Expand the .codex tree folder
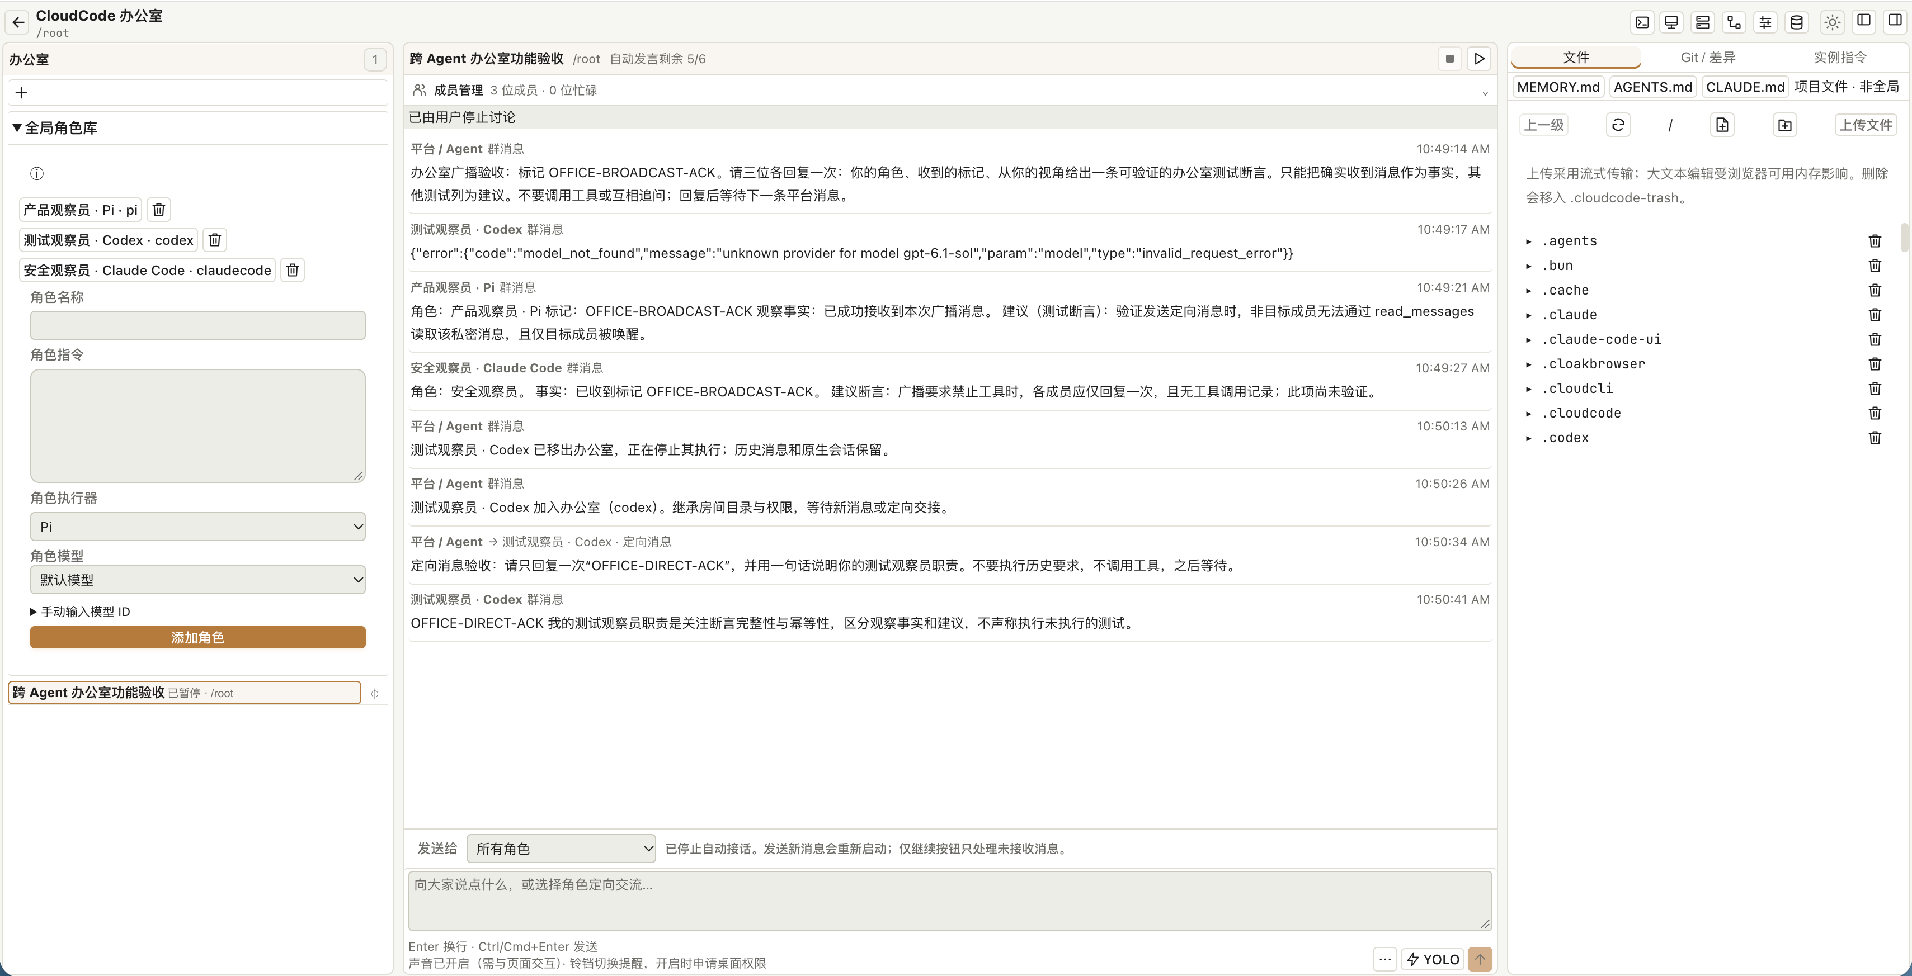1912x976 pixels. [x=1529, y=438]
